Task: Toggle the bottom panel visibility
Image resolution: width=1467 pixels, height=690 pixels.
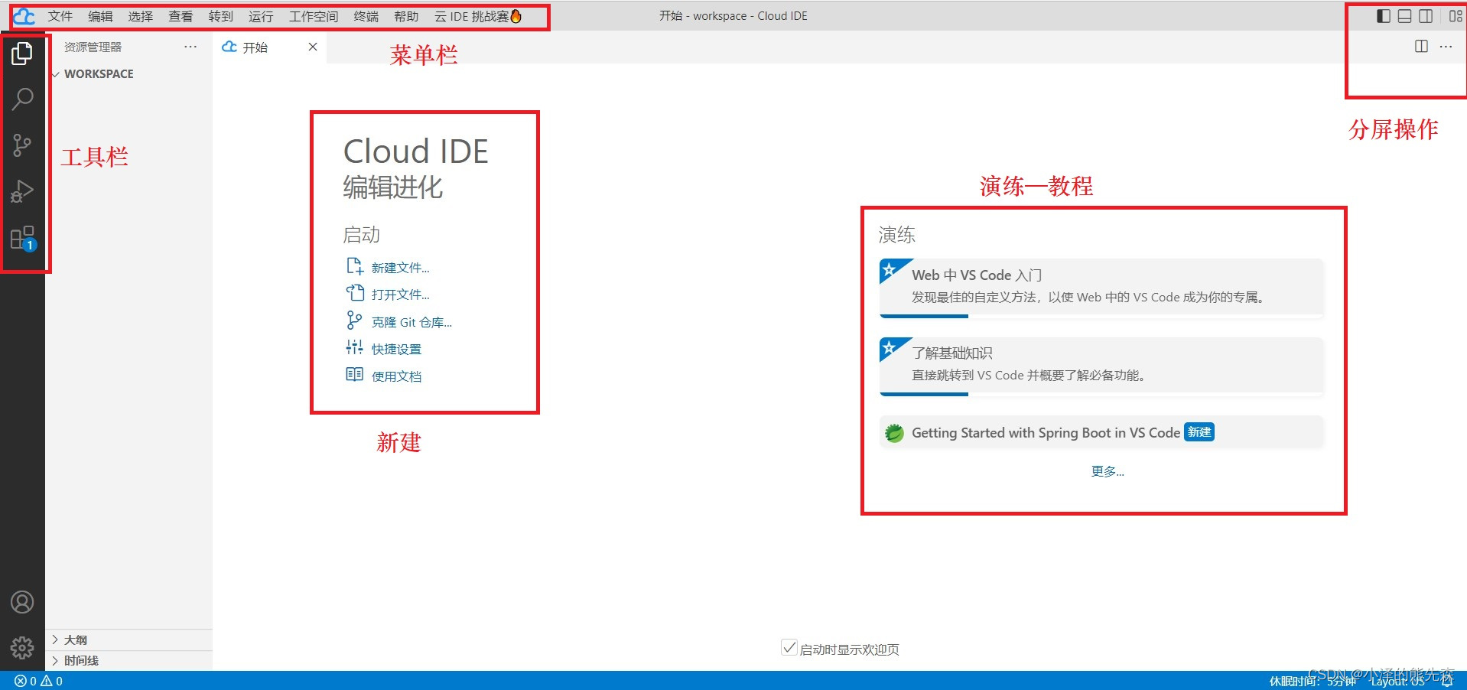Action: (1405, 16)
